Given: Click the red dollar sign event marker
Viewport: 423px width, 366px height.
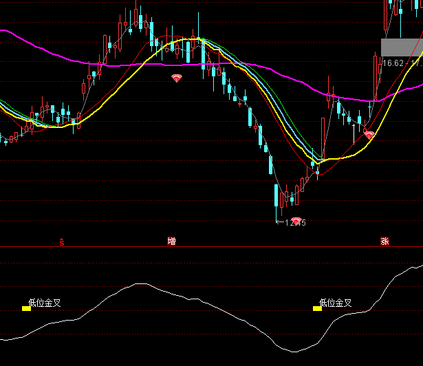Looking at the screenshot, I should (x=61, y=241).
